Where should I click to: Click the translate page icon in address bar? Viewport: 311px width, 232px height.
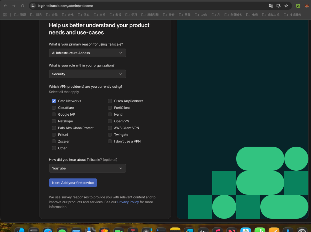pos(271,6)
